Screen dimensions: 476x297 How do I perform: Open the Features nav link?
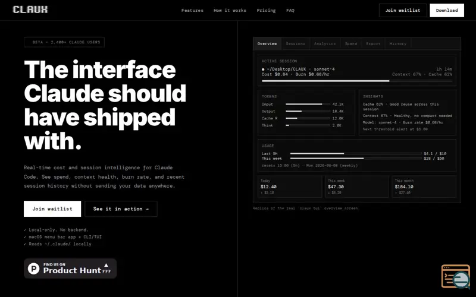point(192,10)
